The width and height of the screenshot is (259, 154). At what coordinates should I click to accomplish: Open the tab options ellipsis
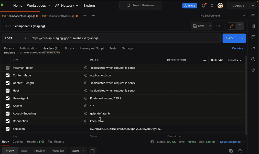coord(93,16)
